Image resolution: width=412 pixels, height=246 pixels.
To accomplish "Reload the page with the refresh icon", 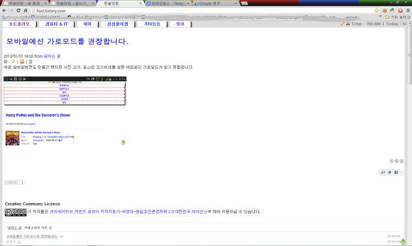I will (18, 10).
